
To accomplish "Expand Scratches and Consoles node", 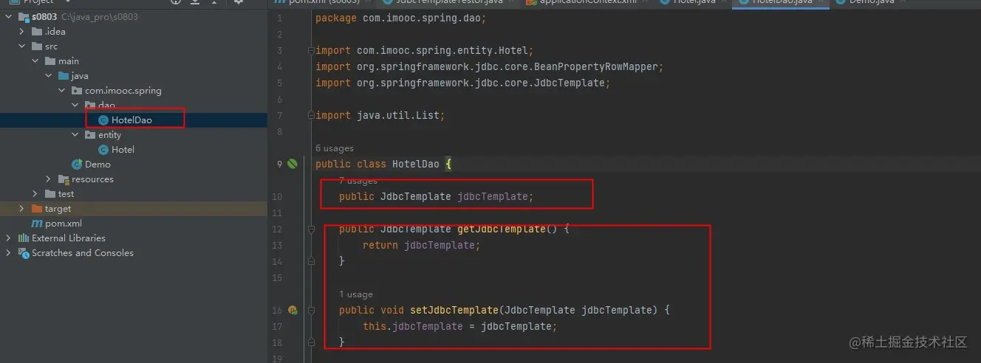I will click(x=9, y=253).
